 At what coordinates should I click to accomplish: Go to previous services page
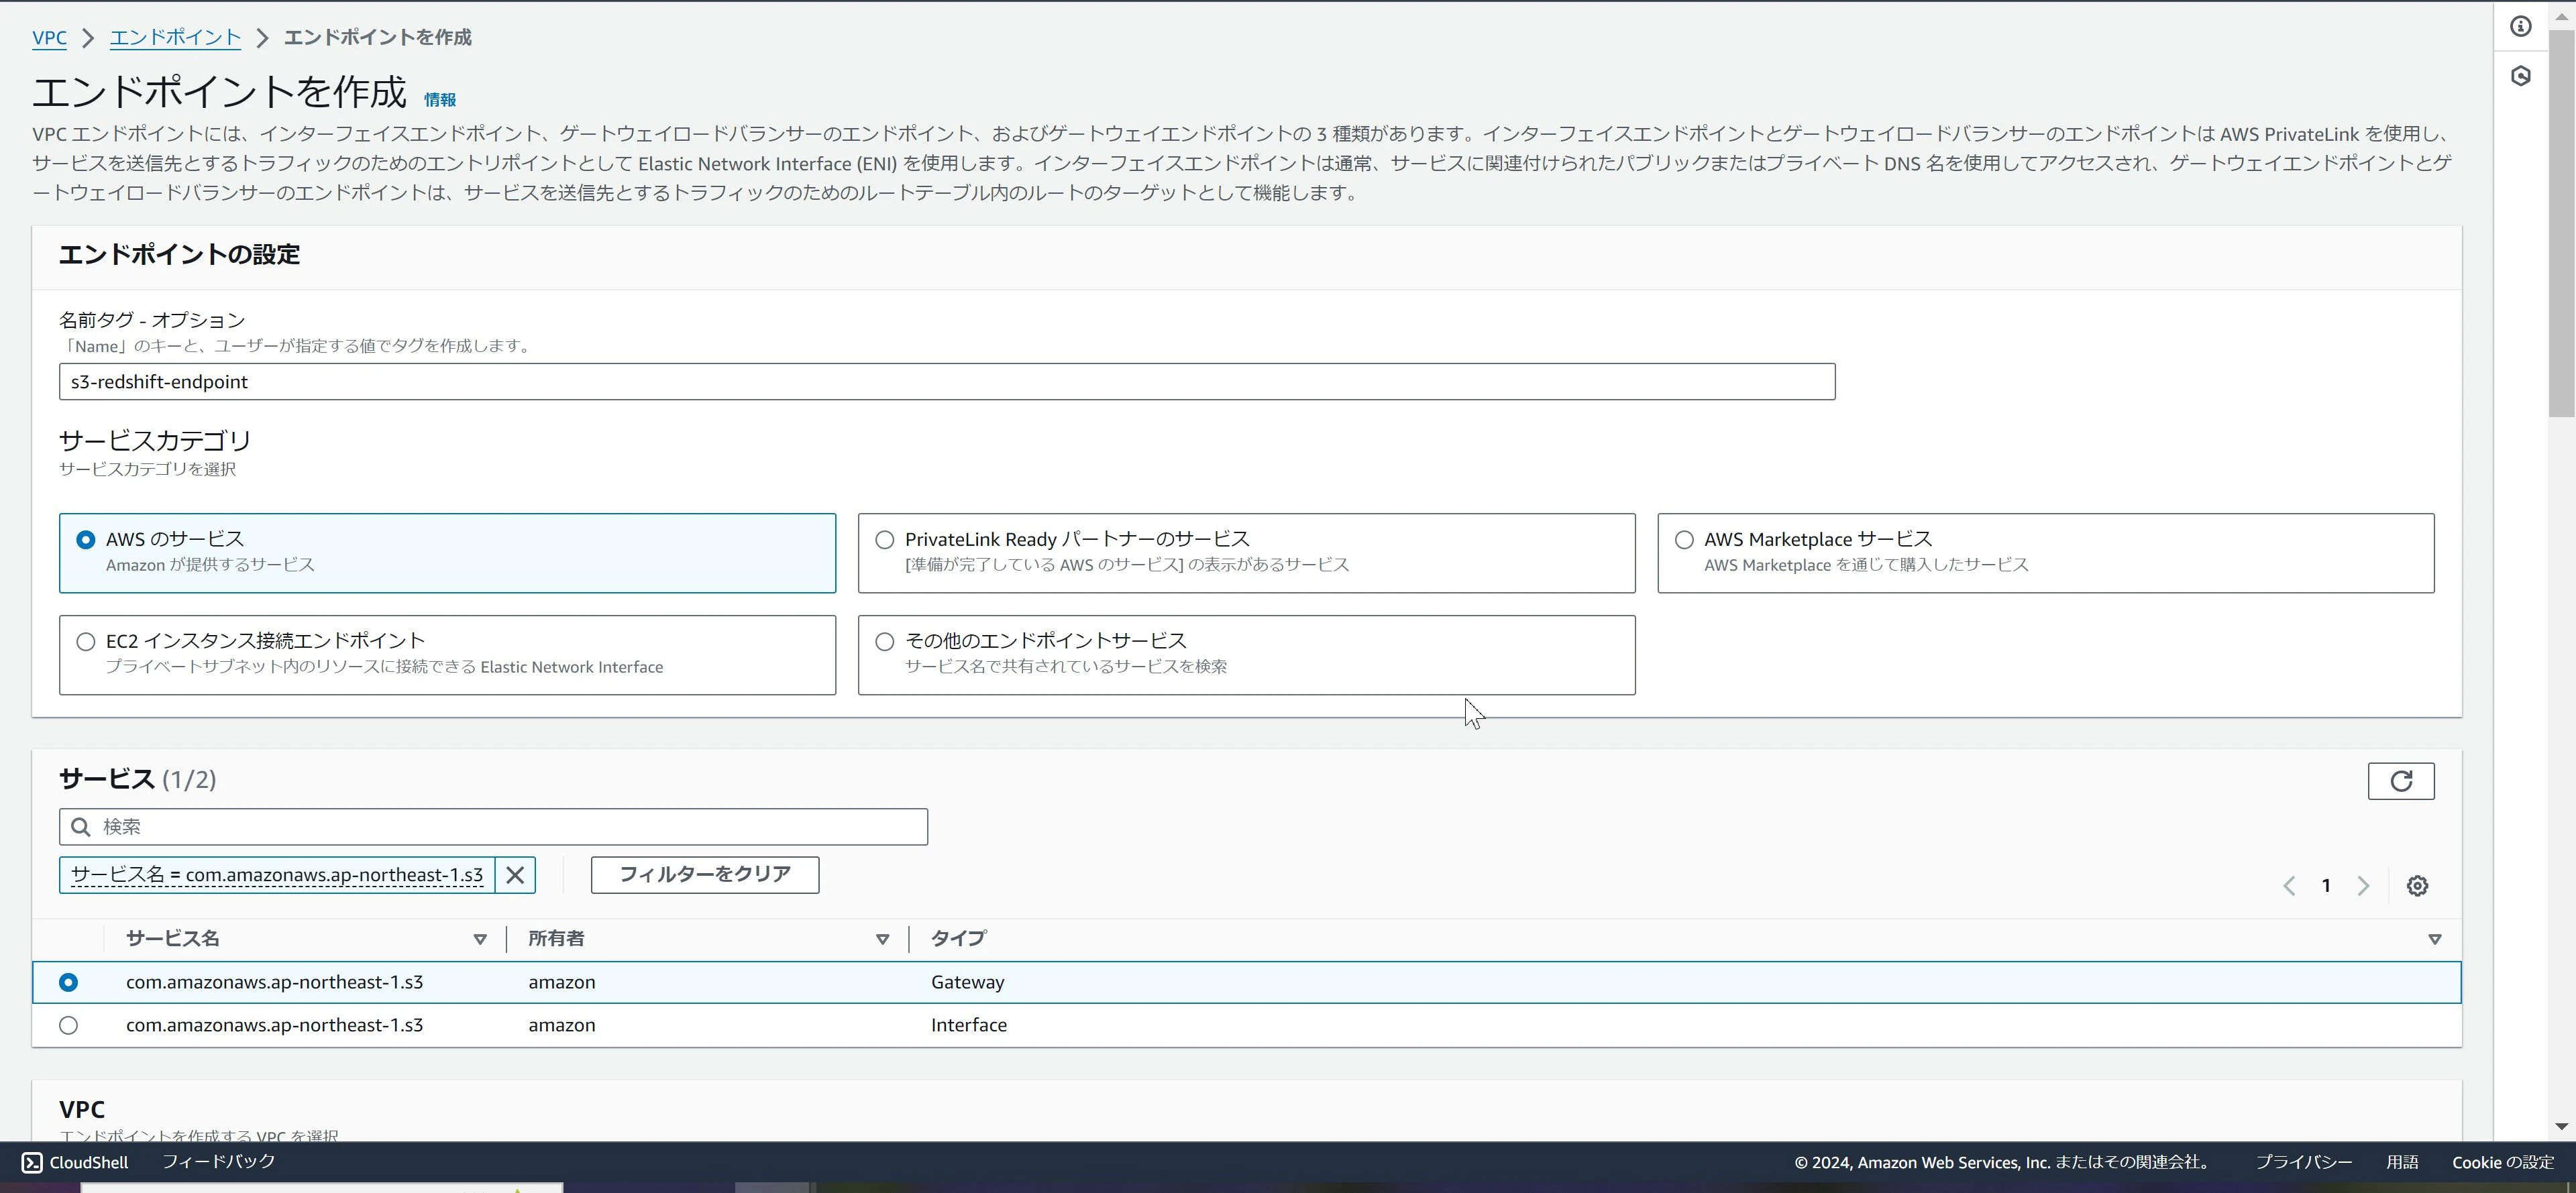[2289, 886]
